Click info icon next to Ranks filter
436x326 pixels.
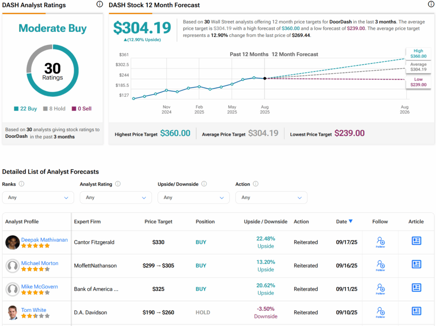pos(21,184)
